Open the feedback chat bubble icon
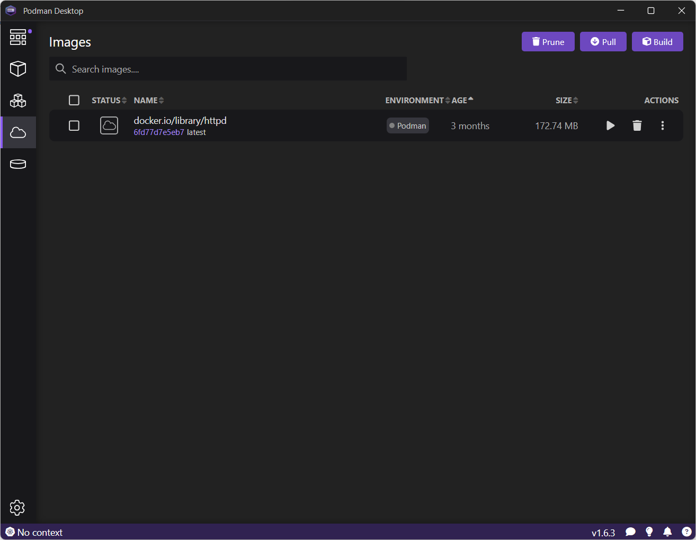 pos(630,532)
